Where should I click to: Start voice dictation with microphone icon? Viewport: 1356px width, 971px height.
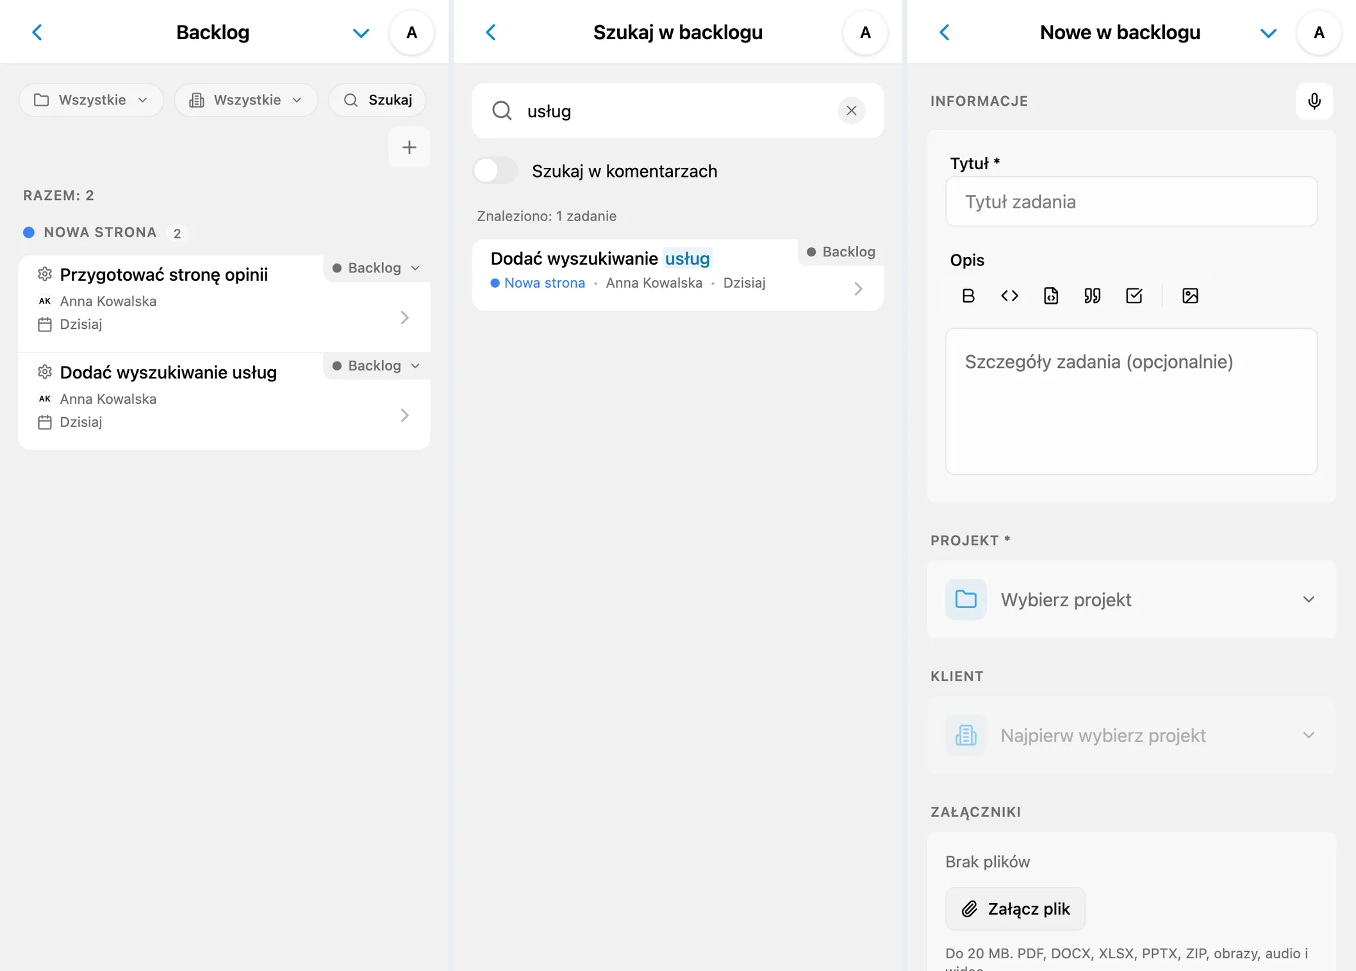(x=1314, y=101)
